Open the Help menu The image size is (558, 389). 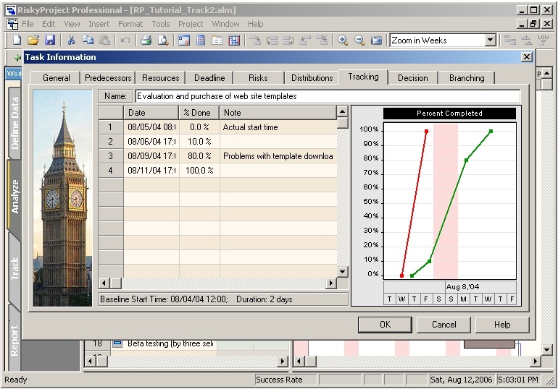256,24
